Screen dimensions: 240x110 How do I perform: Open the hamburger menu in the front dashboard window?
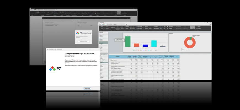[x=100, y=24]
